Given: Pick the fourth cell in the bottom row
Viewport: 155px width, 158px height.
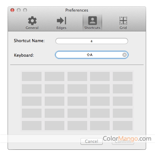Looking at the screenshot, I should point(100,125).
